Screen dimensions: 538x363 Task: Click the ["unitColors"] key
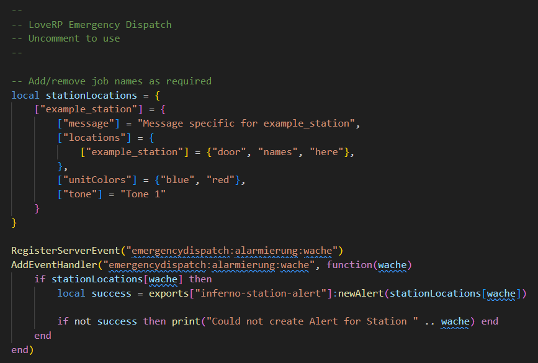(97, 180)
